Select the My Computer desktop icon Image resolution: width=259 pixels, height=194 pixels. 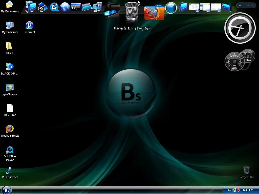[x=10, y=27]
